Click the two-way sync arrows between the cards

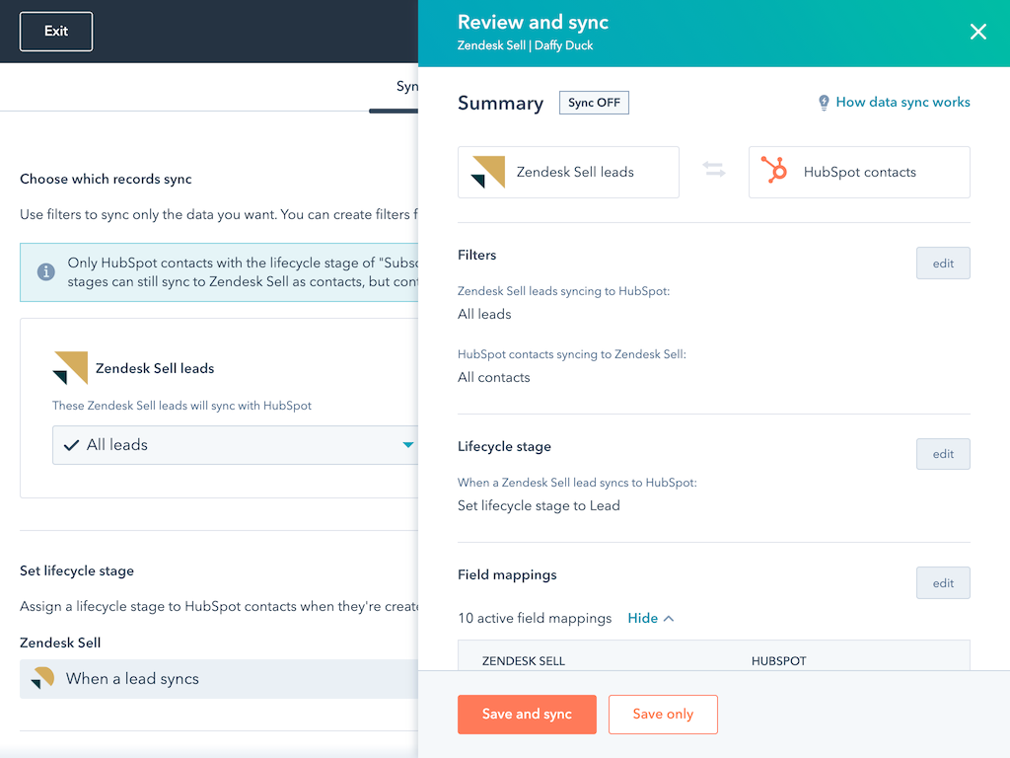point(715,172)
